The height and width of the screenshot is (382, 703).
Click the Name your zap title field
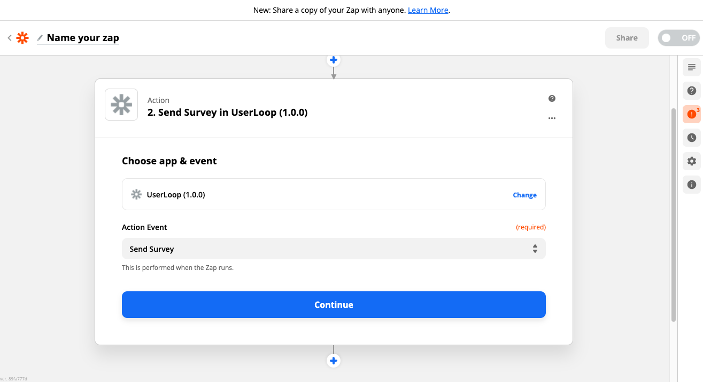[83, 38]
